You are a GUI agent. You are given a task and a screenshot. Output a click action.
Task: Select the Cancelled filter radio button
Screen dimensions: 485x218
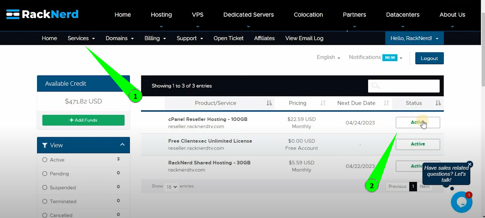45,215
